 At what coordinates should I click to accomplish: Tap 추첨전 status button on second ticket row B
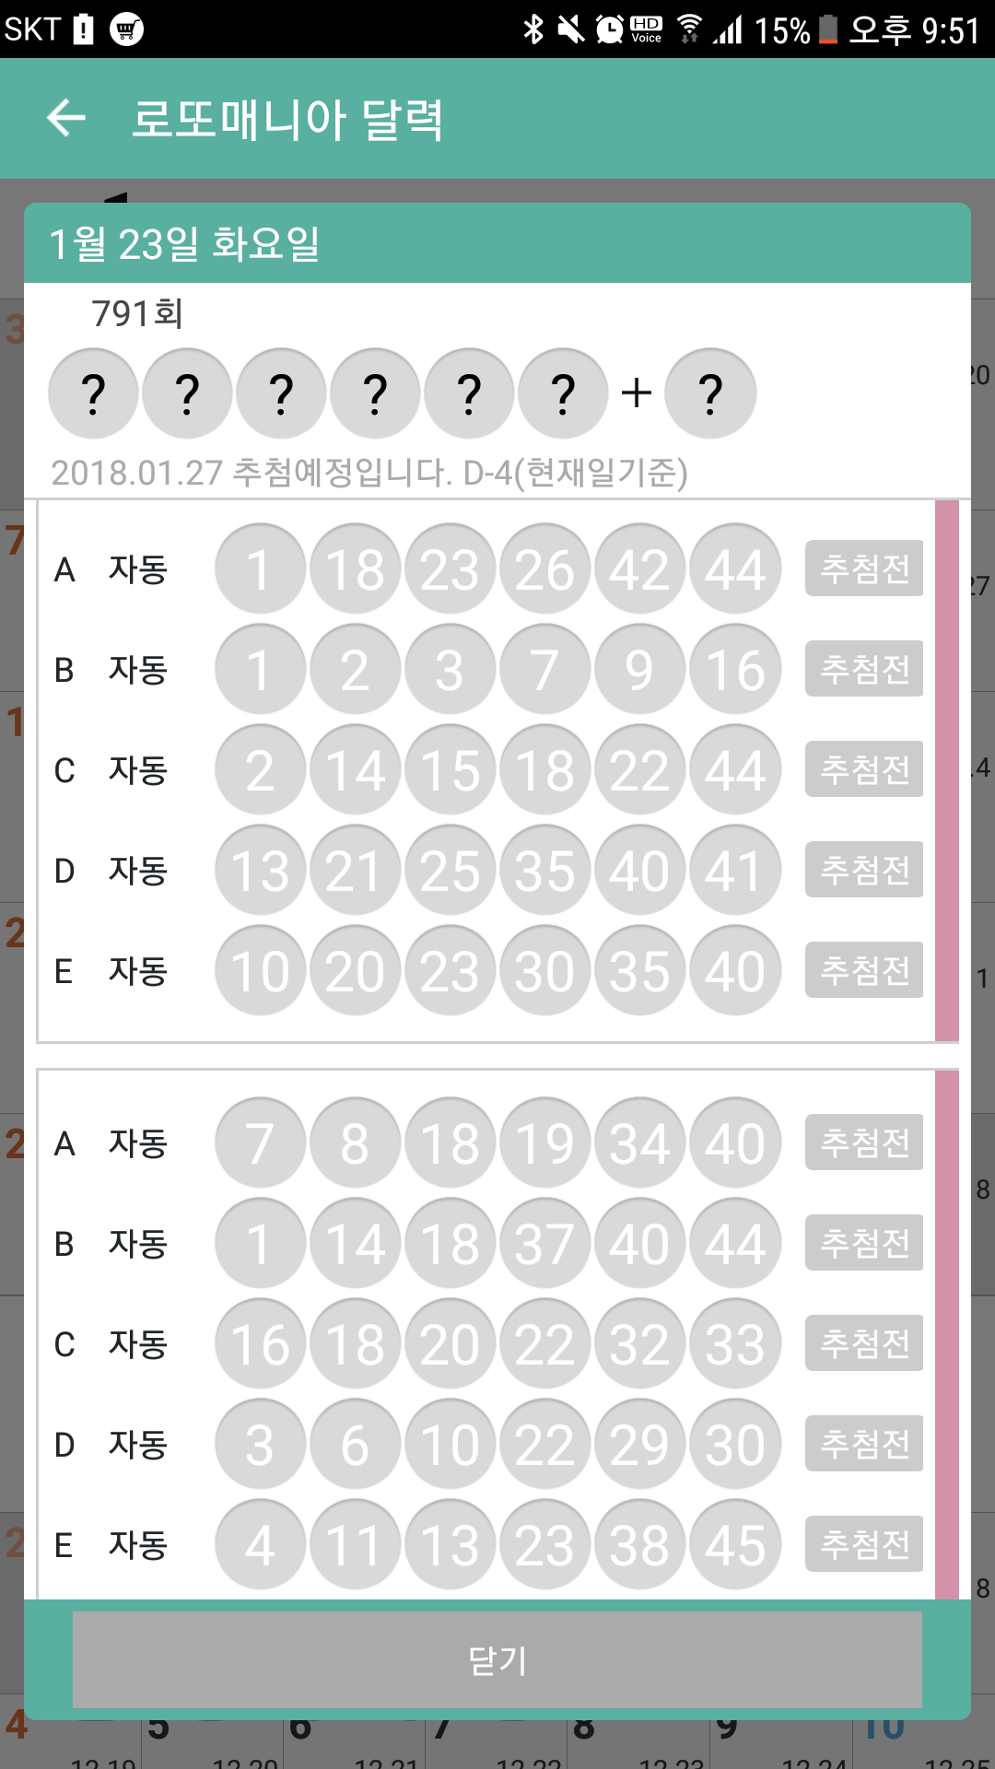[864, 1243]
